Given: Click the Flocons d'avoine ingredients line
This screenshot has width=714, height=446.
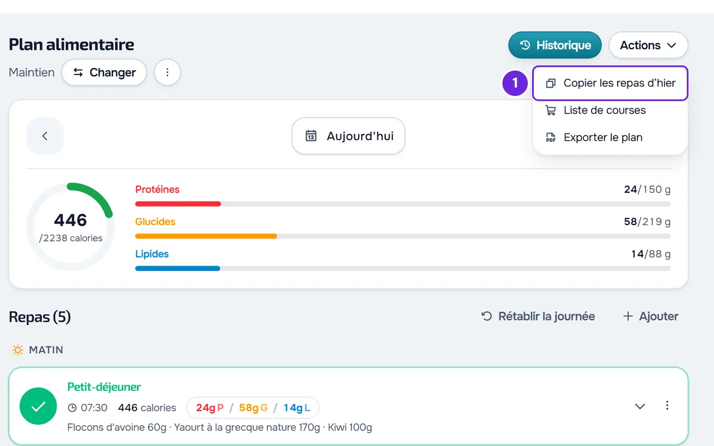Looking at the screenshot, I should coord(220,427).
